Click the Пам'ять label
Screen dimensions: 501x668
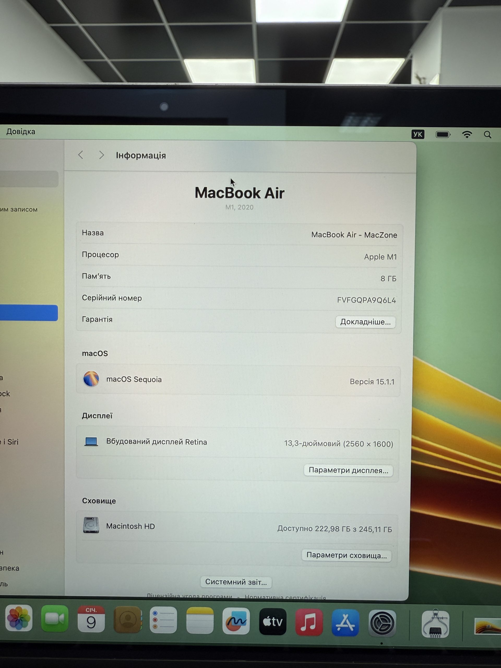[x=96, y=276]
